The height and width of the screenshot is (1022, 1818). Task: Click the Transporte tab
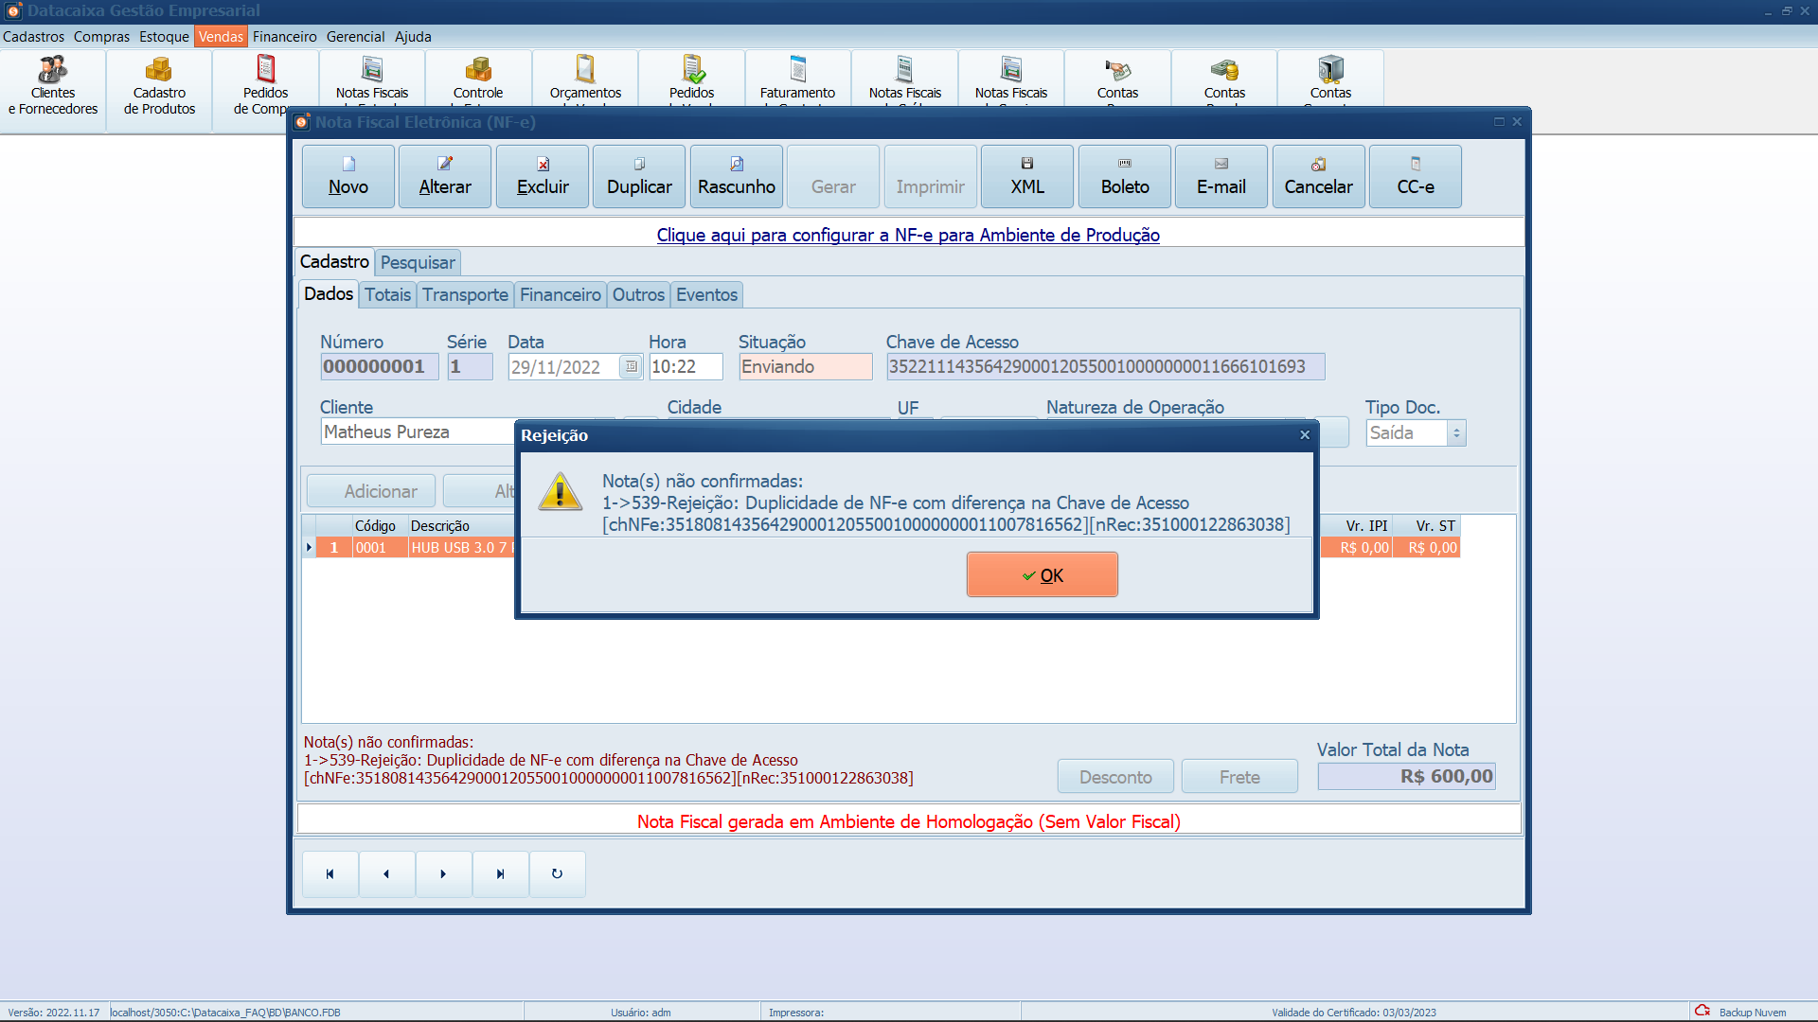click(465, 294)
